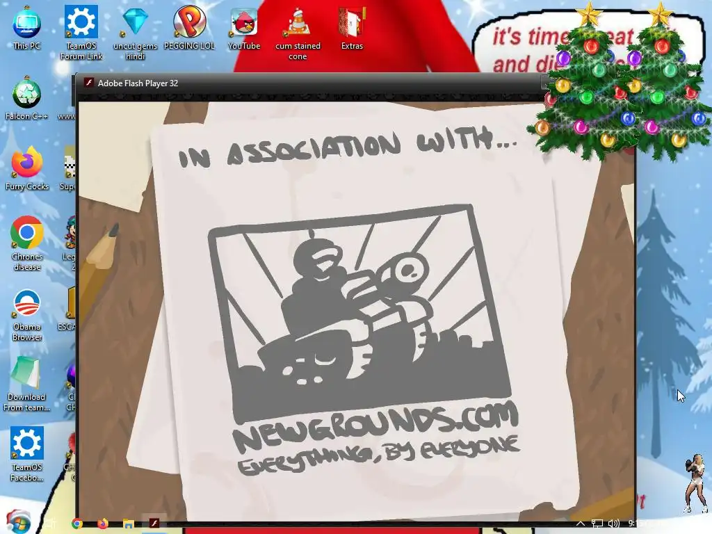Launch the Firefox desktop shortcut
The image size is (712, 534).
(x=27, y=168)
